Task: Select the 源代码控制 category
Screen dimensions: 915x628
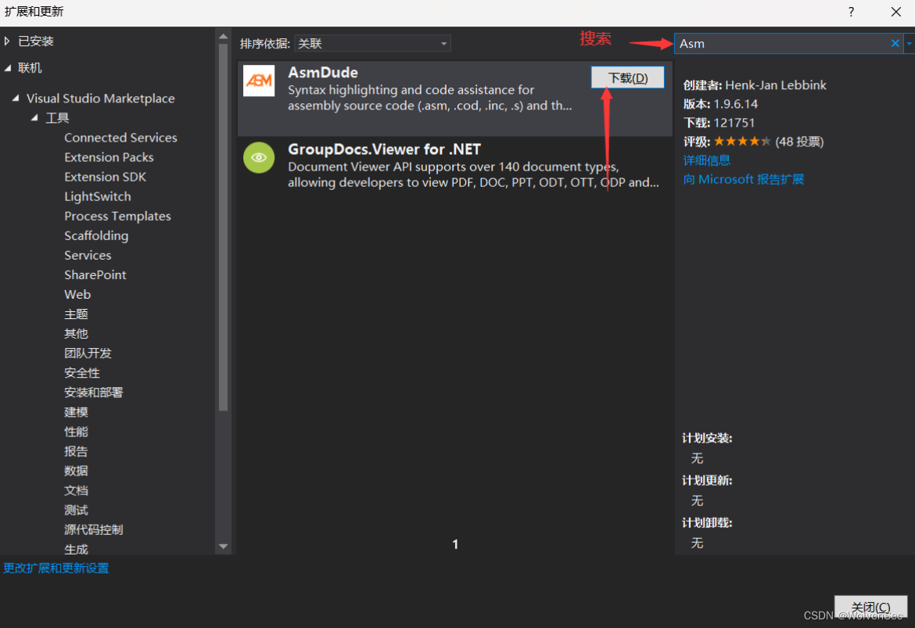Action: click(x=93, y=530)
